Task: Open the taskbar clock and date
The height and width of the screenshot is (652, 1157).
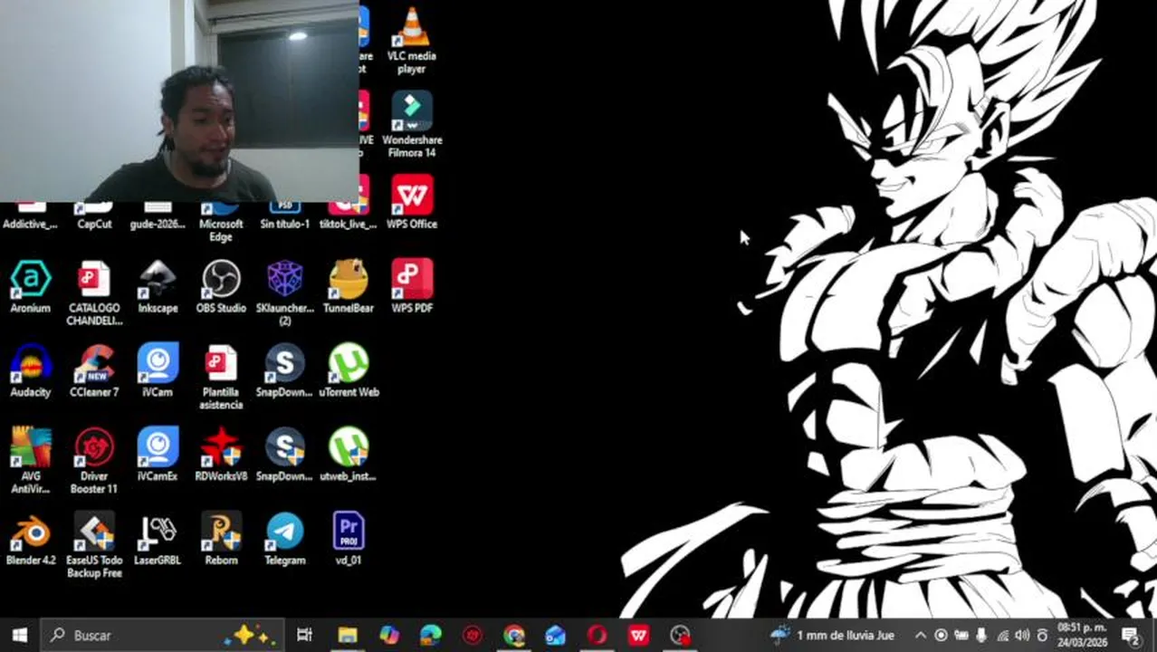Action: 1083,635
